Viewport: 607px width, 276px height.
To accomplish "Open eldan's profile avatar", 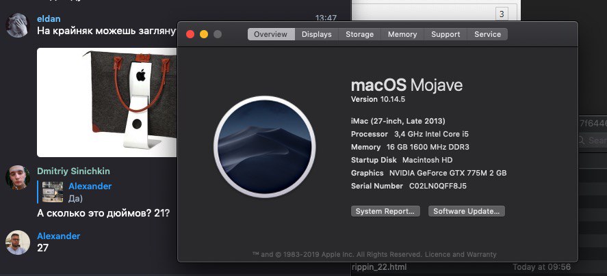I will pos(18,25).
